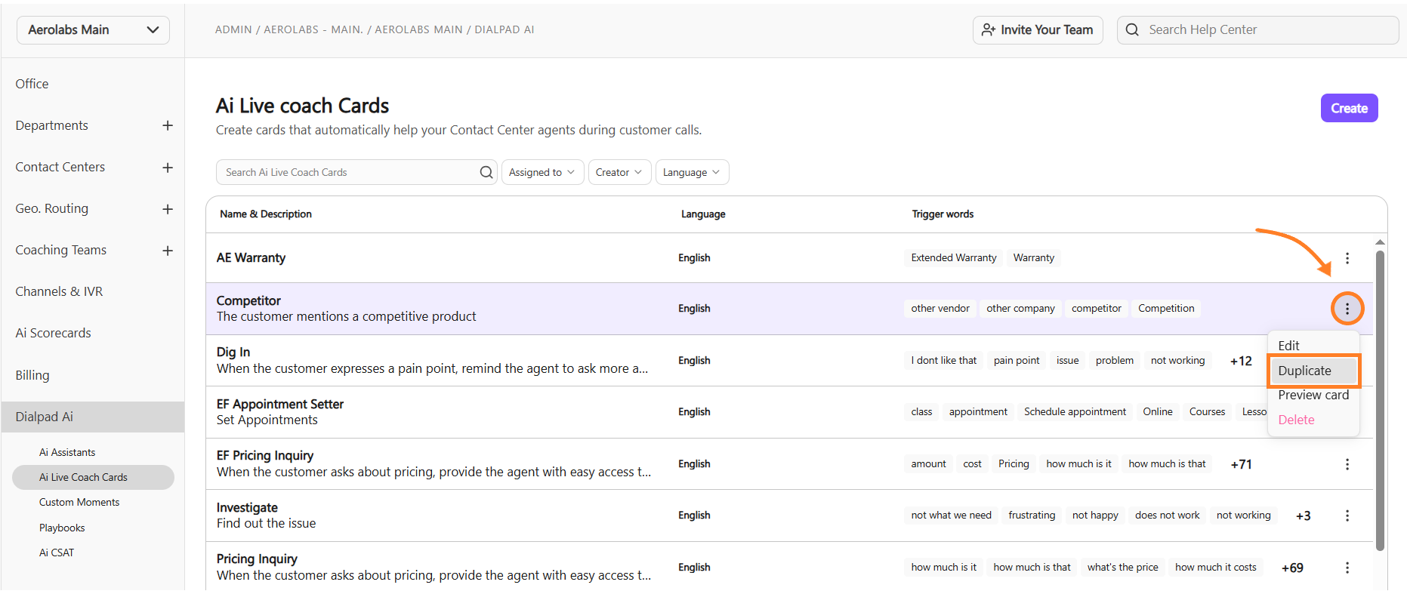
Task: Open the EF Pricing Inquiry row three-dot menu
Action: click(x=1347, y=464)
